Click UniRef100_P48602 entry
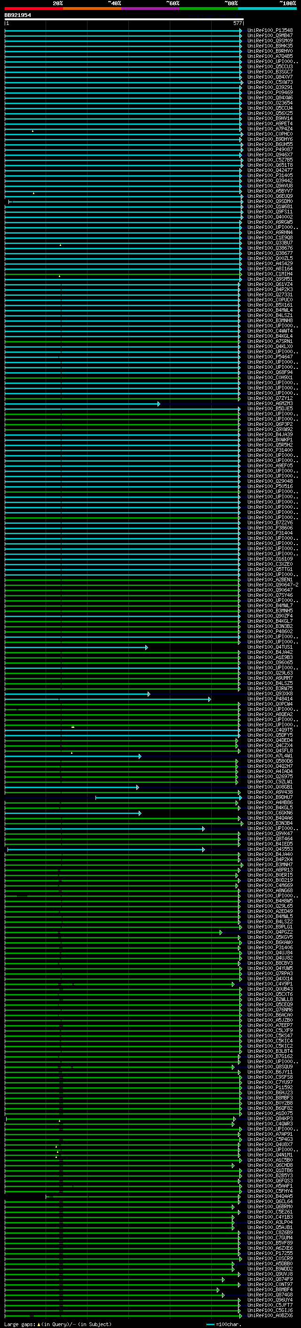The image size is (301, 1328). [269, 632]
